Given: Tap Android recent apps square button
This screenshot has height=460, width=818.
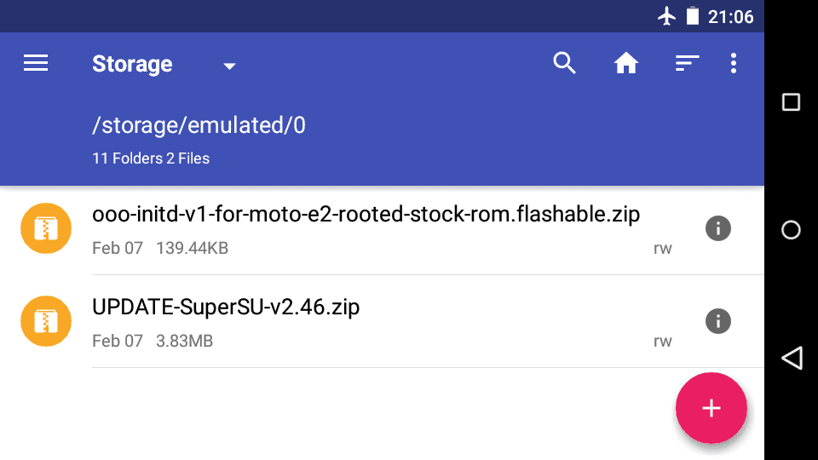Looking at the screenshot, I should tap(792, 102).
